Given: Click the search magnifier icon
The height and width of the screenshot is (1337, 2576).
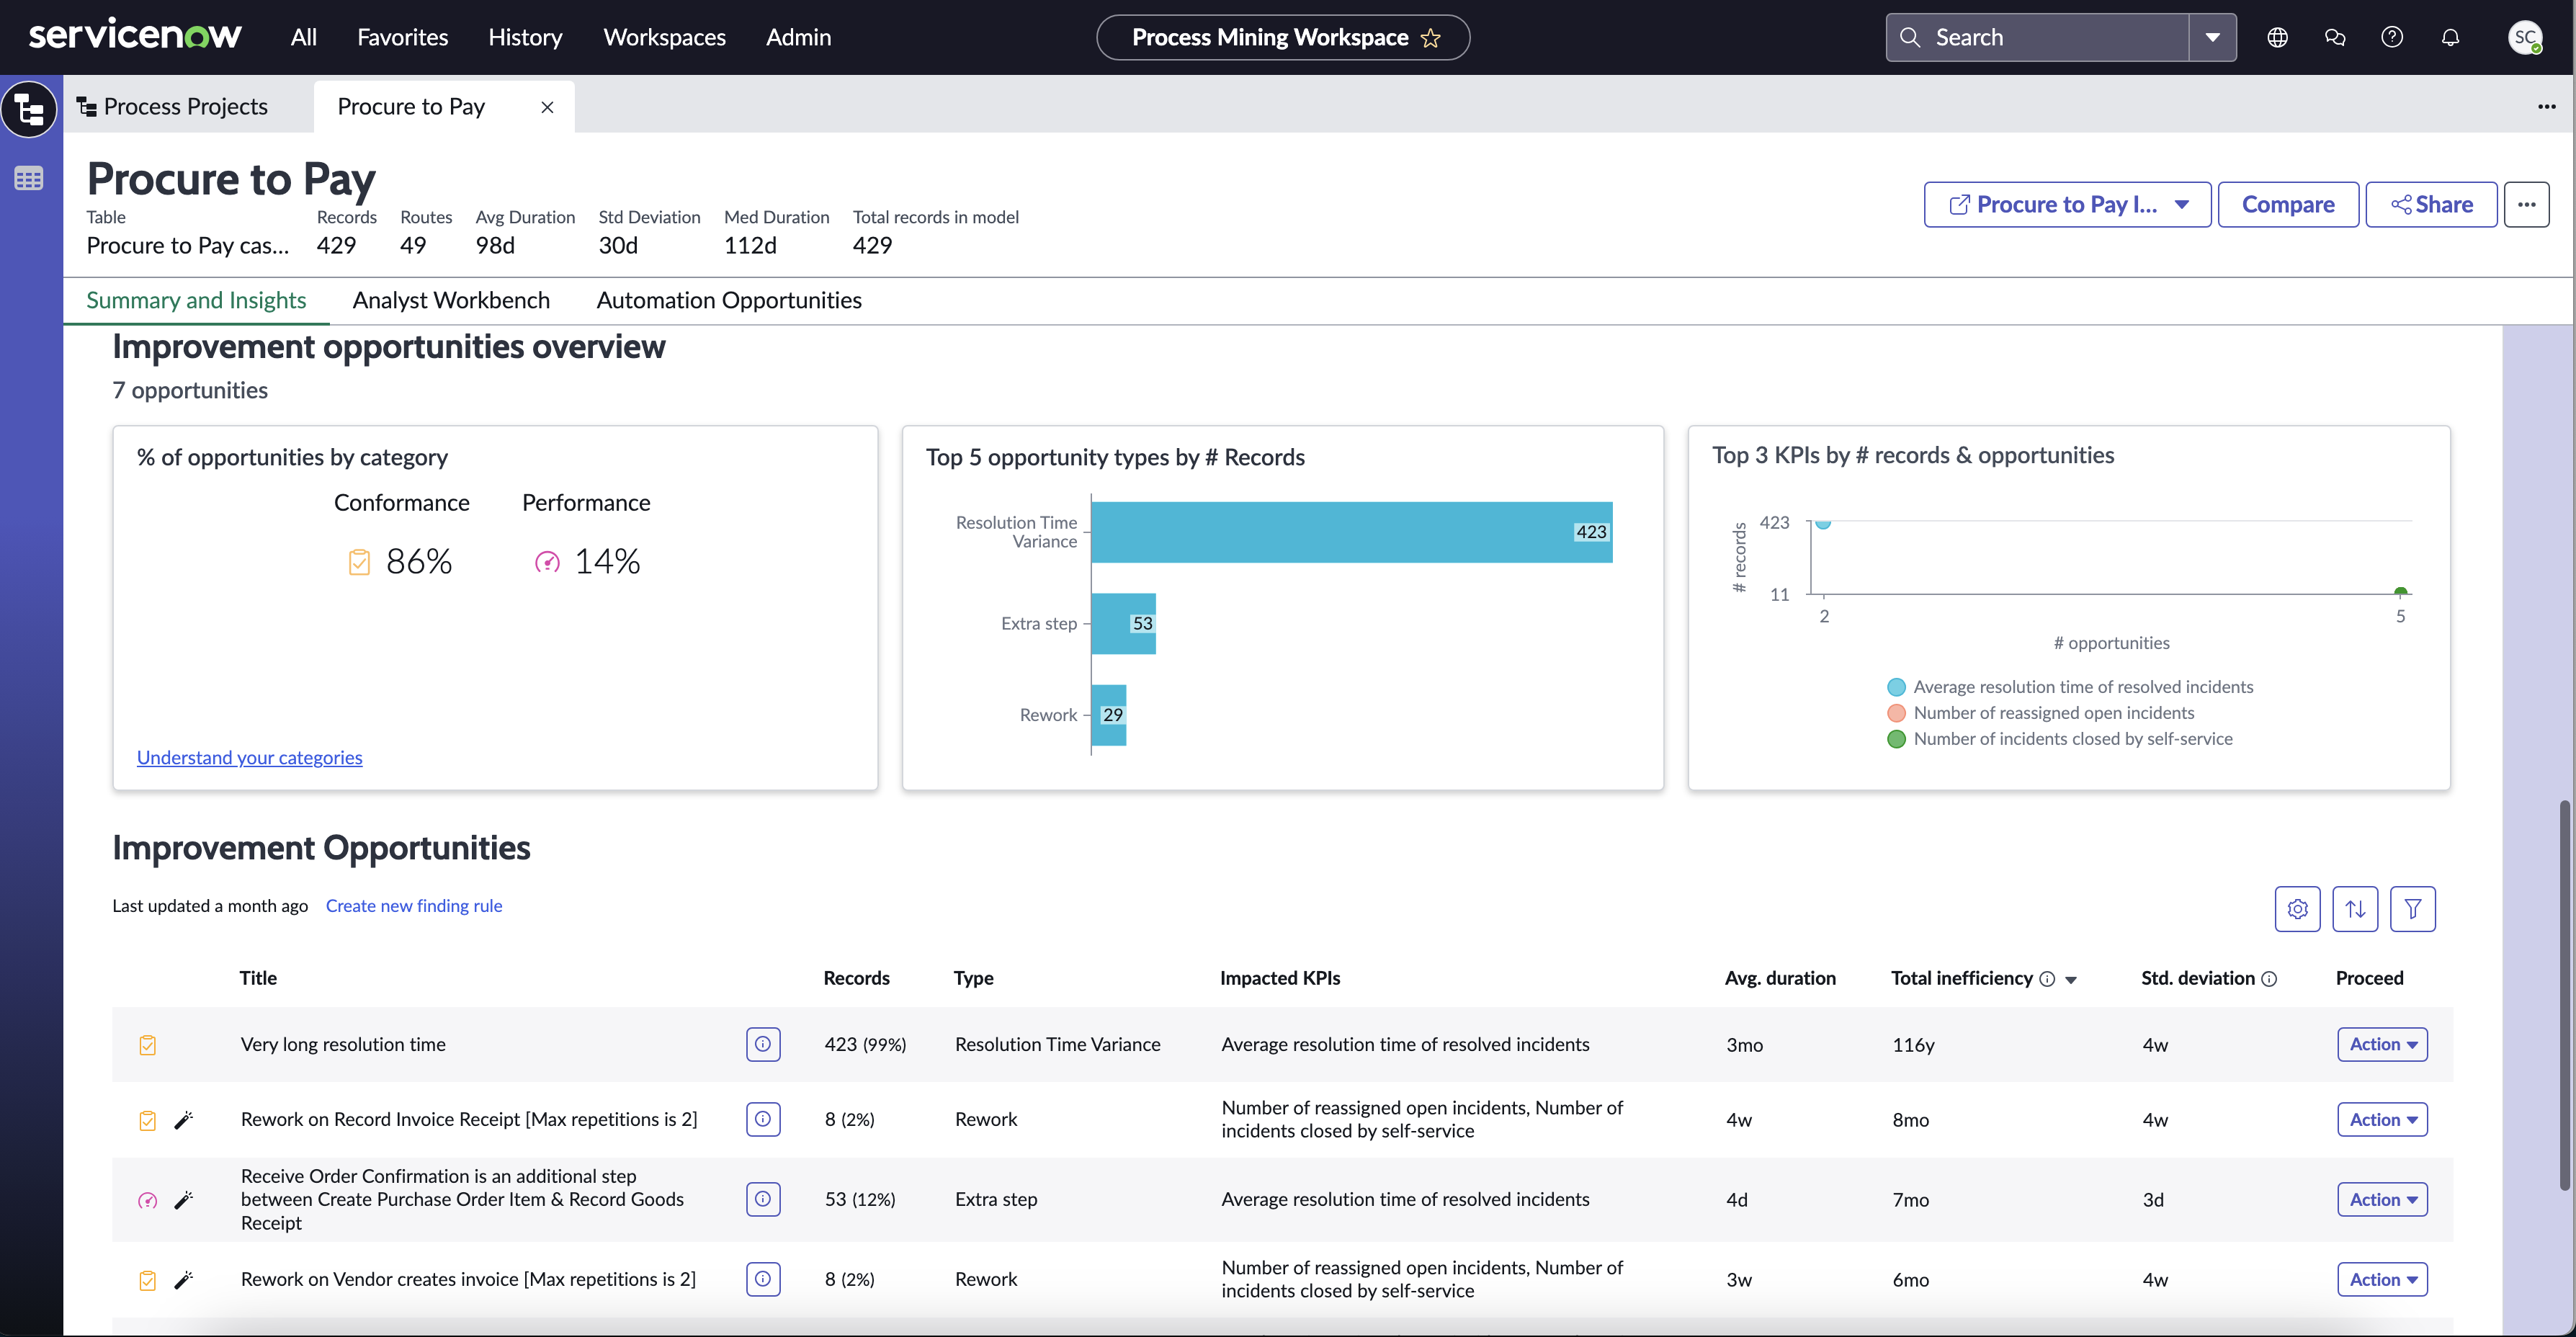Looking at the screenshot, I should [1910, 37].
